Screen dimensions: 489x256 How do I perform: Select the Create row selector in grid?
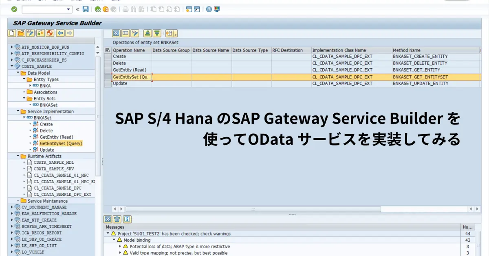coord(108,56)
